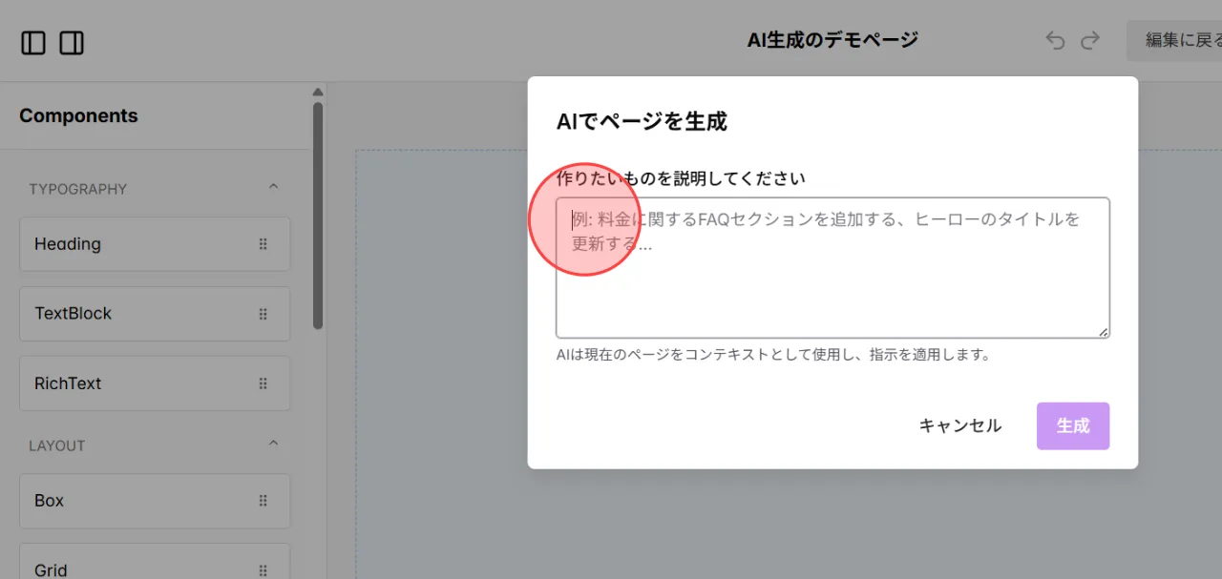Click the drag handle on Grid
1222x579 pixels.
(263, 570)
